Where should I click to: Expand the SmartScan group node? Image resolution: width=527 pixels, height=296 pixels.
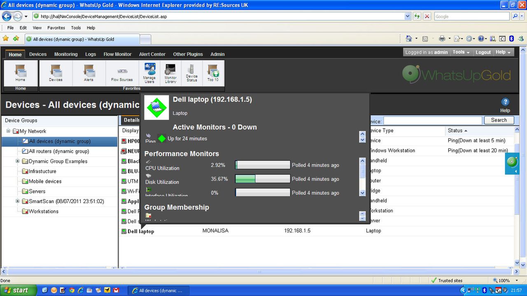pyautogui.click(x=18, y=201)
